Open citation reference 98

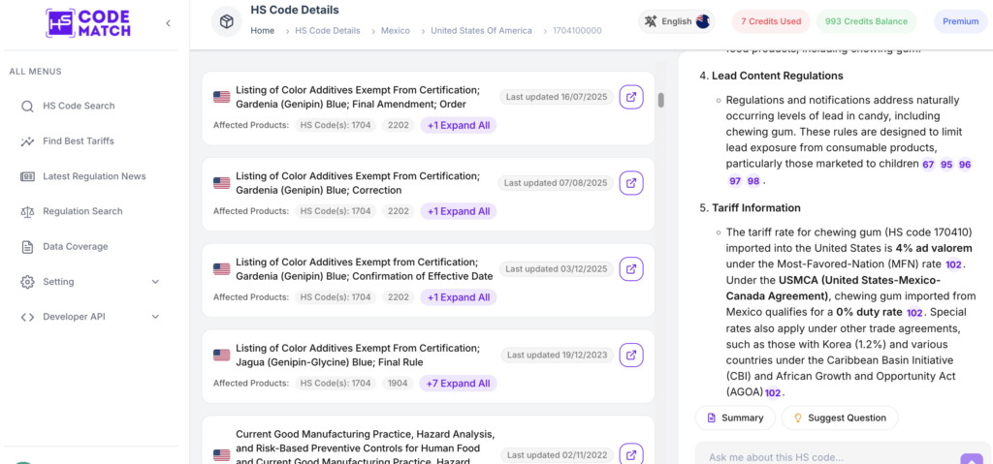(753, 181)
